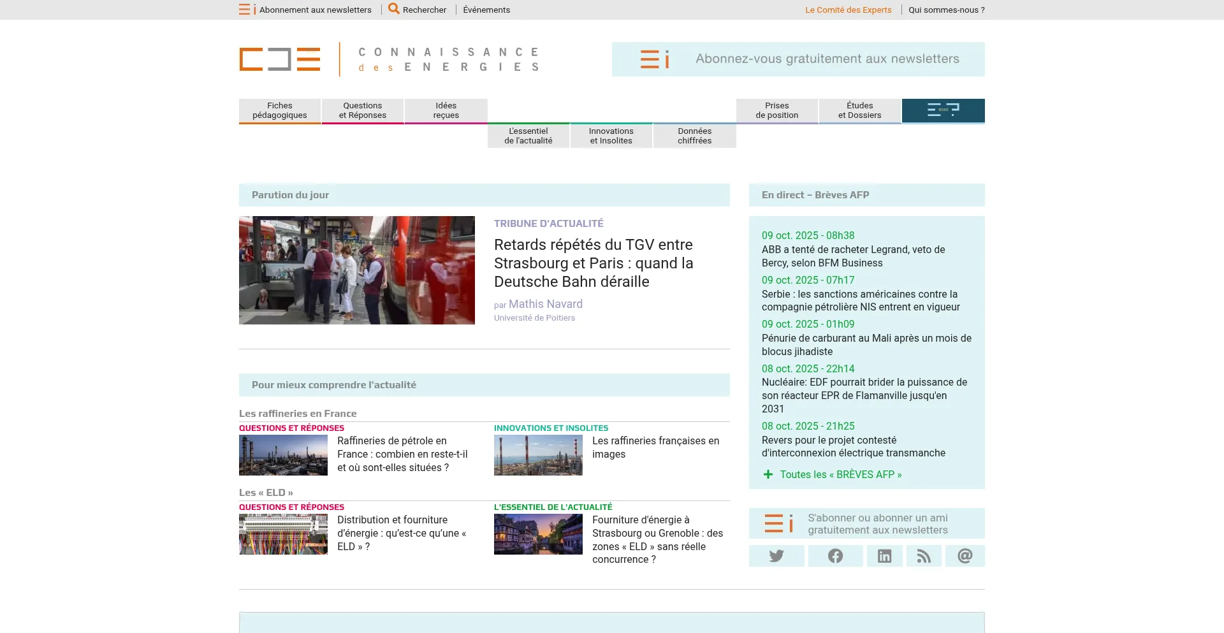Open the Études et Dossiers tab
The height and width of the screenshot is (633, 1224).
859,110
